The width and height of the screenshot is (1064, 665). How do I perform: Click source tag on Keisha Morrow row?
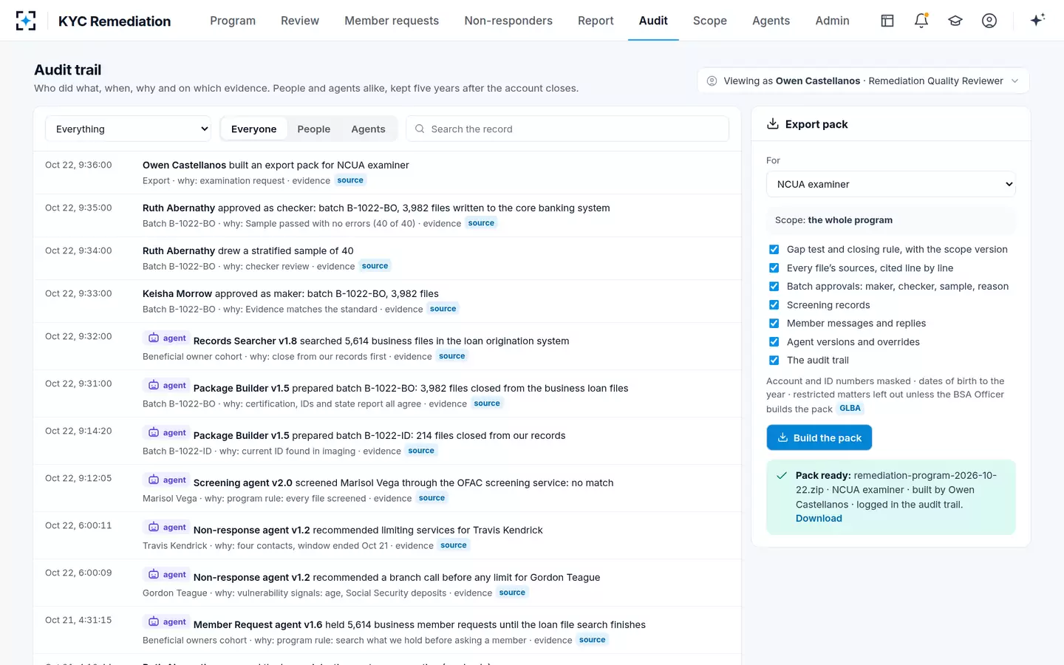[443, 309]
